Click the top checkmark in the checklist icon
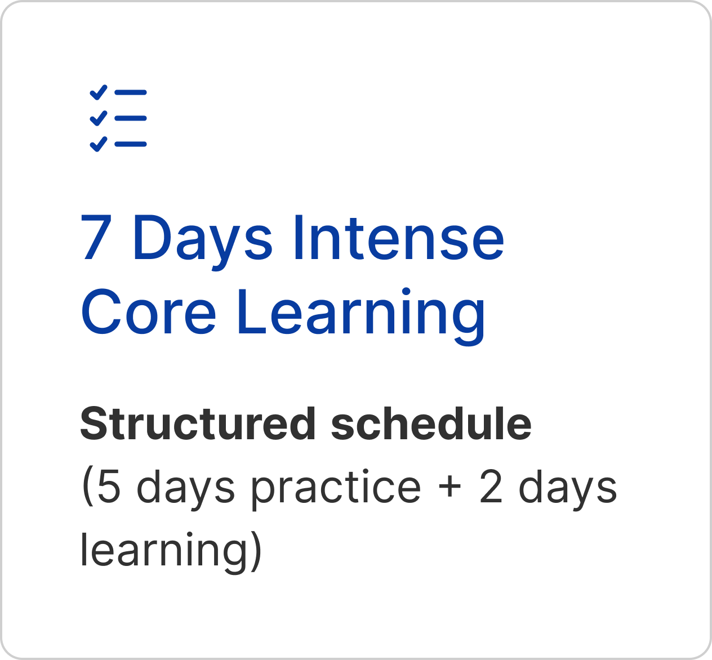This screenshot has width=712, height=660. tap(99, 92)
